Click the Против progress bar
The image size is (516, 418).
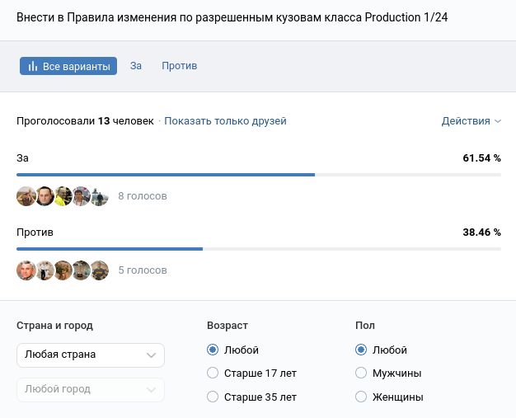click(258, 249)
